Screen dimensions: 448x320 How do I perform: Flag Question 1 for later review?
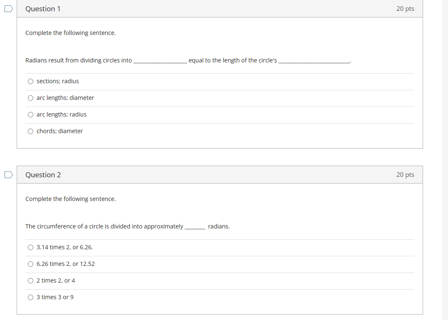point(8,9)
